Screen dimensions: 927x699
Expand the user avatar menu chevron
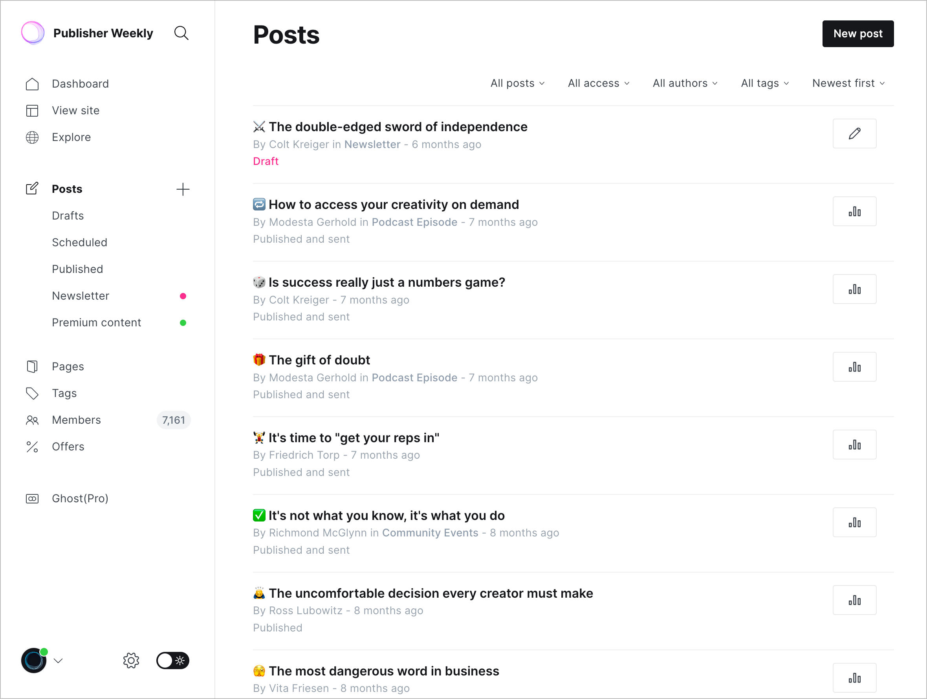click(58, 661)
